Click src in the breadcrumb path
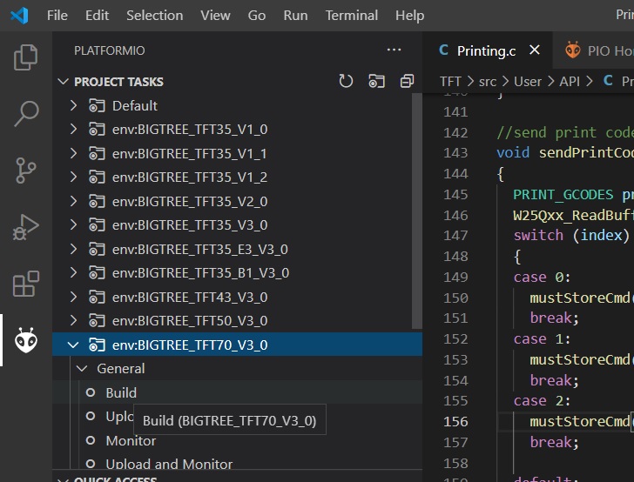 [488, 81]
